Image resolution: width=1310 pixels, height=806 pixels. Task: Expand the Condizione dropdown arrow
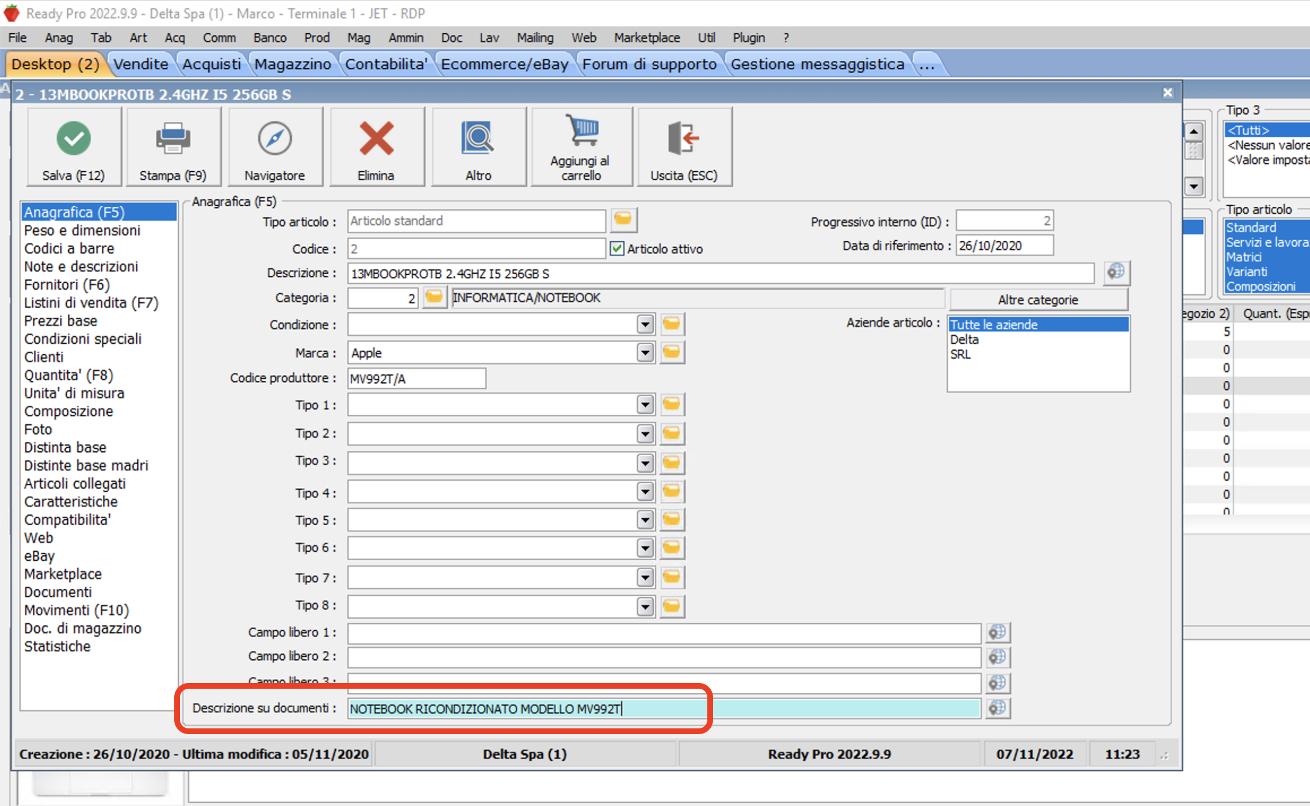(645, 325)
